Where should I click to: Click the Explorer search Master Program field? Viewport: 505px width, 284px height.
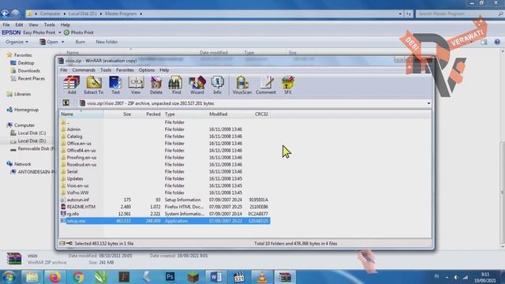[x=459, y=14]
